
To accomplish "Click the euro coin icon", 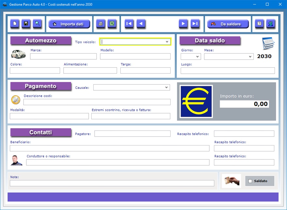I will pyautogui.click(x=16, y=100).
